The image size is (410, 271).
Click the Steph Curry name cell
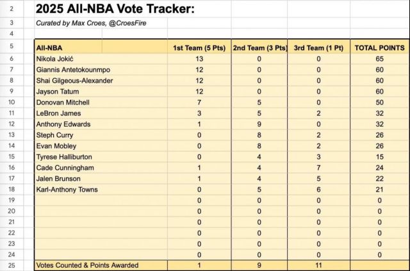point(101,135)
